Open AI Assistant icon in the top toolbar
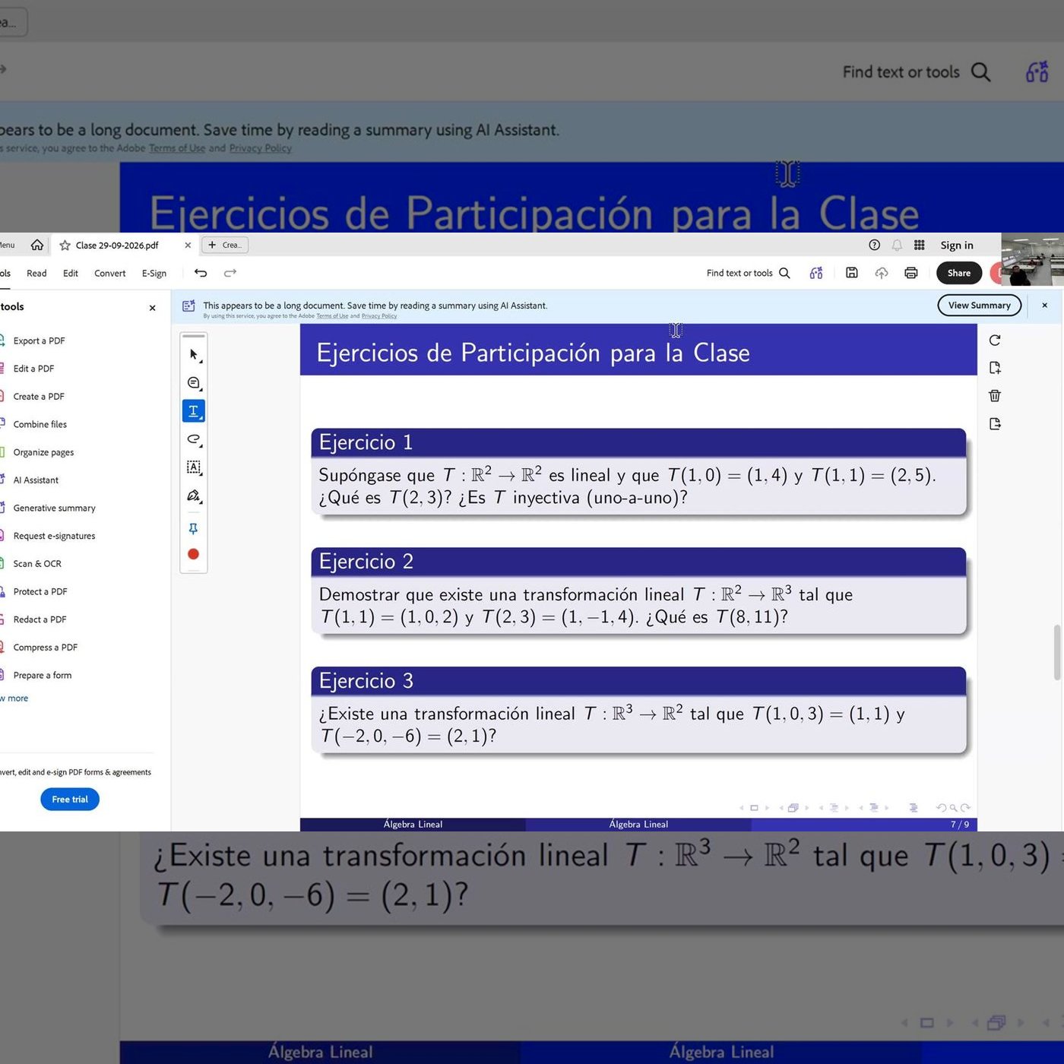Screen dimensions: 1064x1064 (x=816, y=273)
